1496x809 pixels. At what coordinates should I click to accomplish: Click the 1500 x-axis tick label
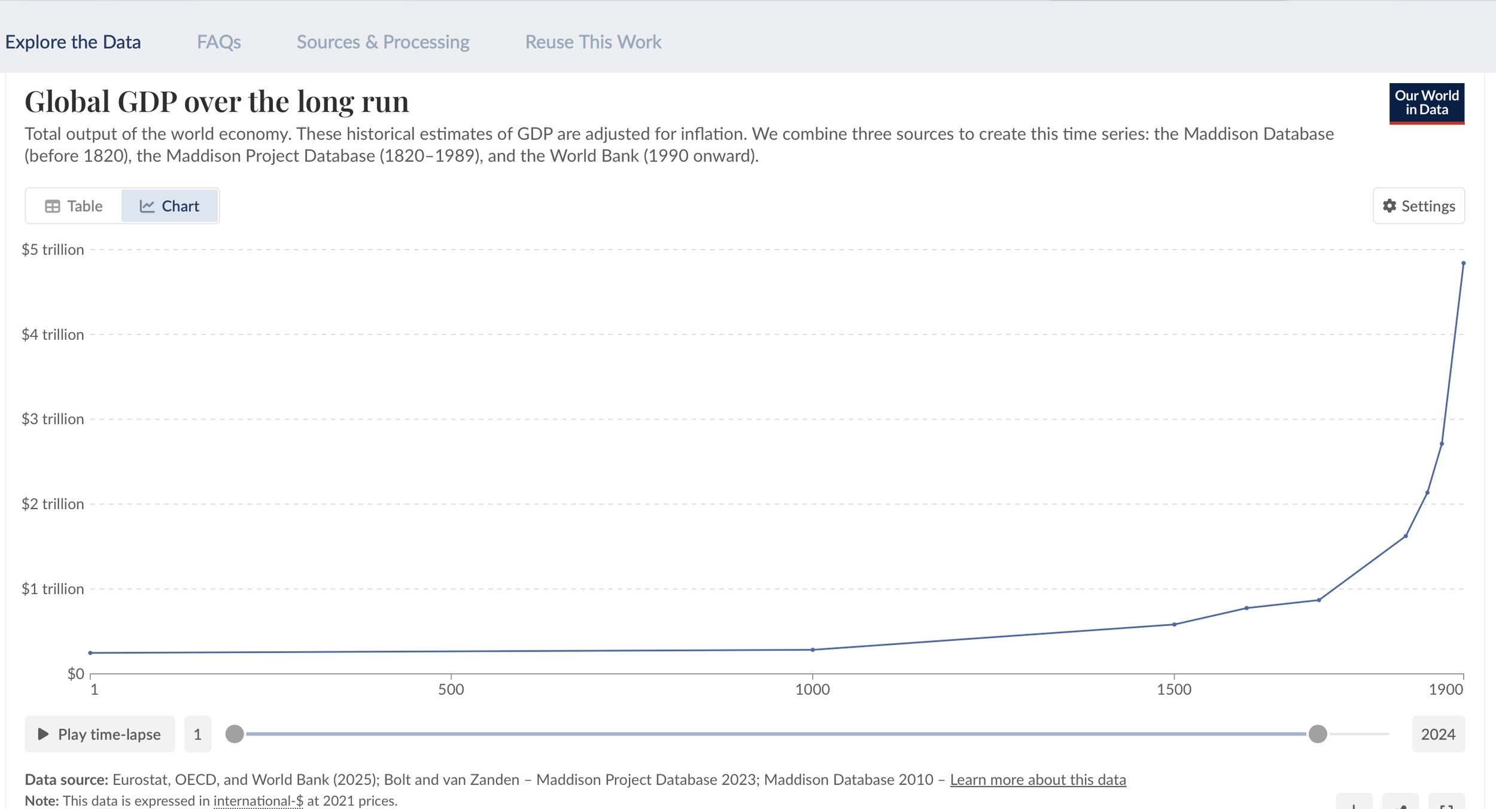1174,689
